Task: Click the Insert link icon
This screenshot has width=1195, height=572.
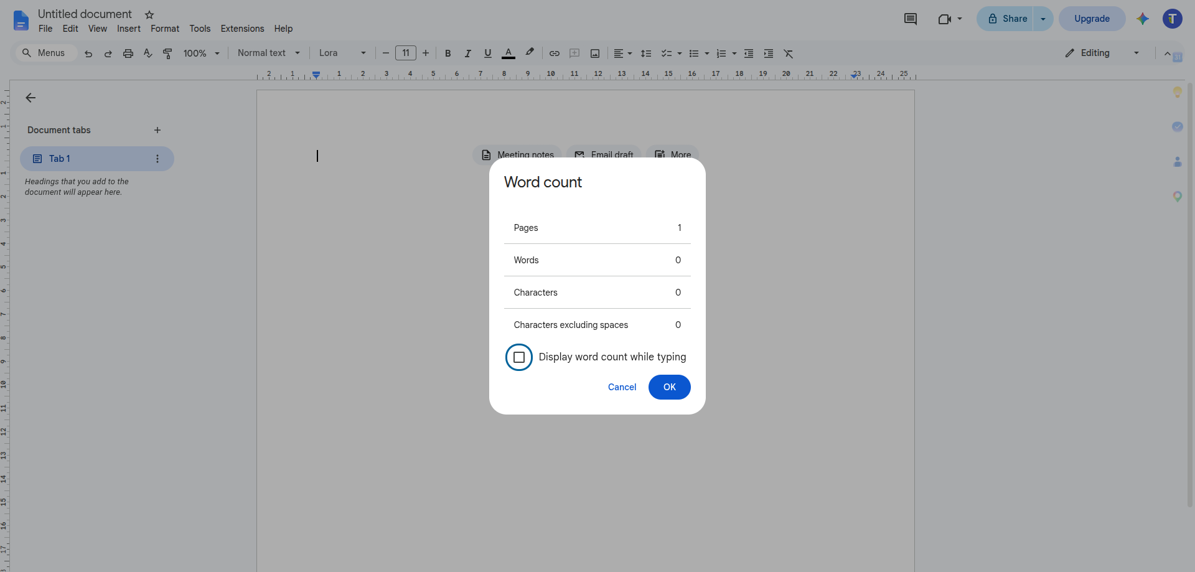Action: (x=555, y=54)
